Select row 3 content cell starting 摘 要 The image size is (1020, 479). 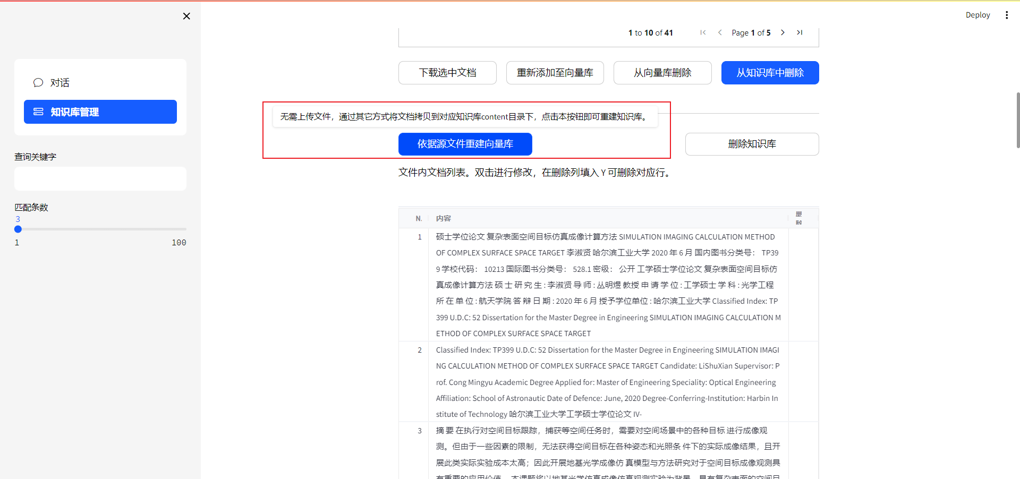[609, 451]
